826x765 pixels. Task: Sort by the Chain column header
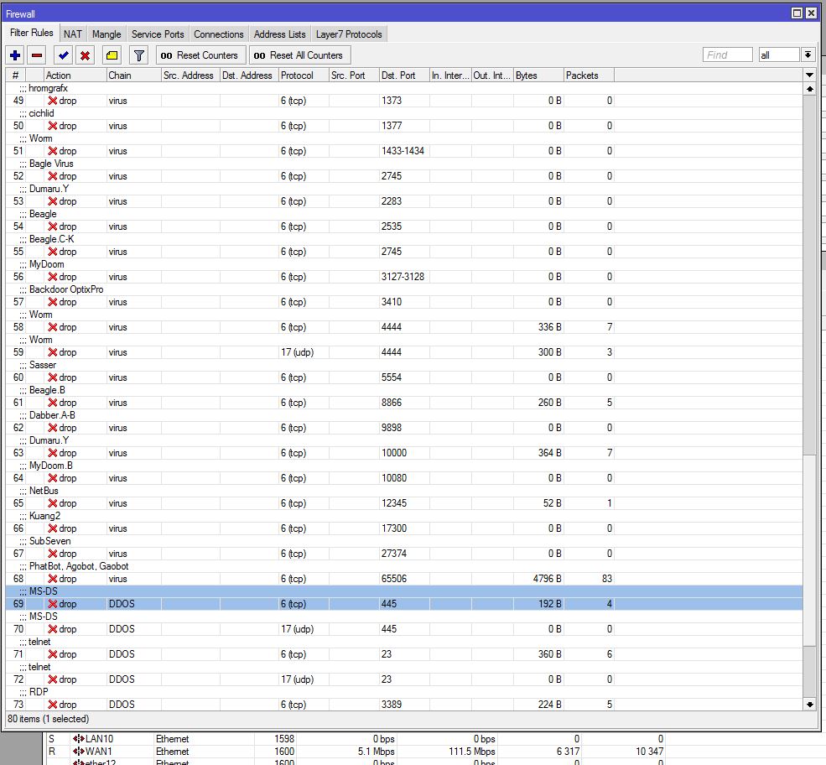point(134,75)
